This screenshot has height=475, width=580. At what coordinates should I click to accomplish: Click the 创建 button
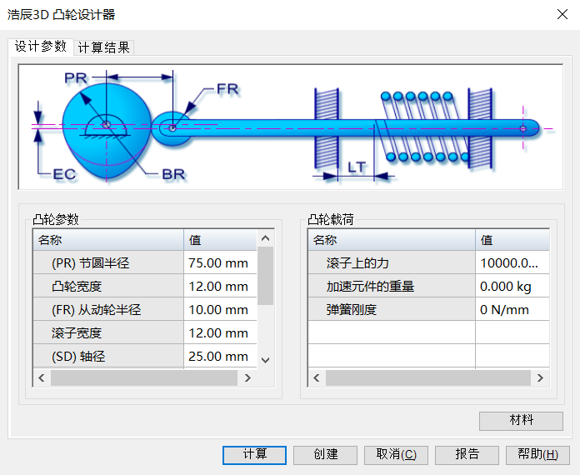(325, 455)
